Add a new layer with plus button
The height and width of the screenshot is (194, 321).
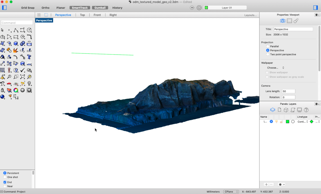point(266,184)
